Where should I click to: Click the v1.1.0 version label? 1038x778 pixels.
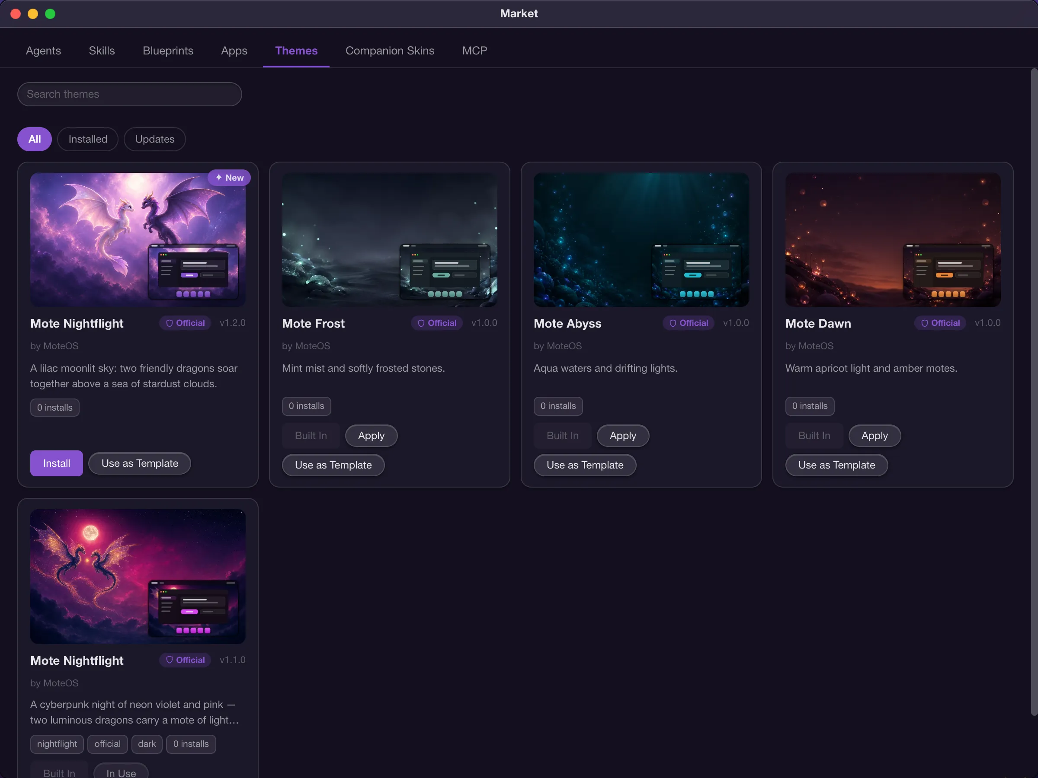(x=233, y=660)
